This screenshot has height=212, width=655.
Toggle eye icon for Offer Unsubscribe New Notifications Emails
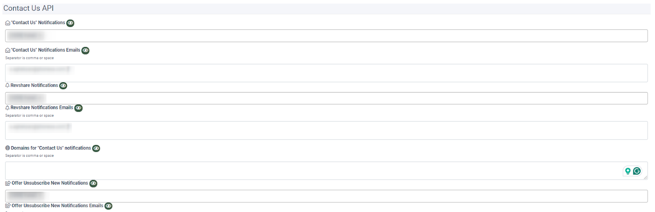tap(108, 206)
